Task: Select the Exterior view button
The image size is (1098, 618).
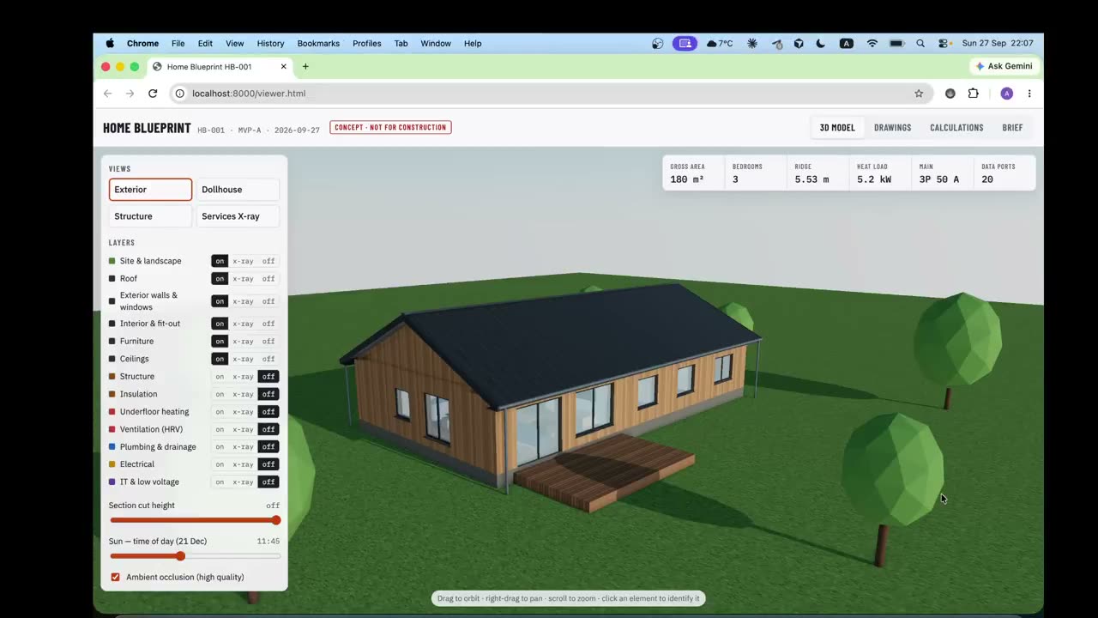Action: 150,190
